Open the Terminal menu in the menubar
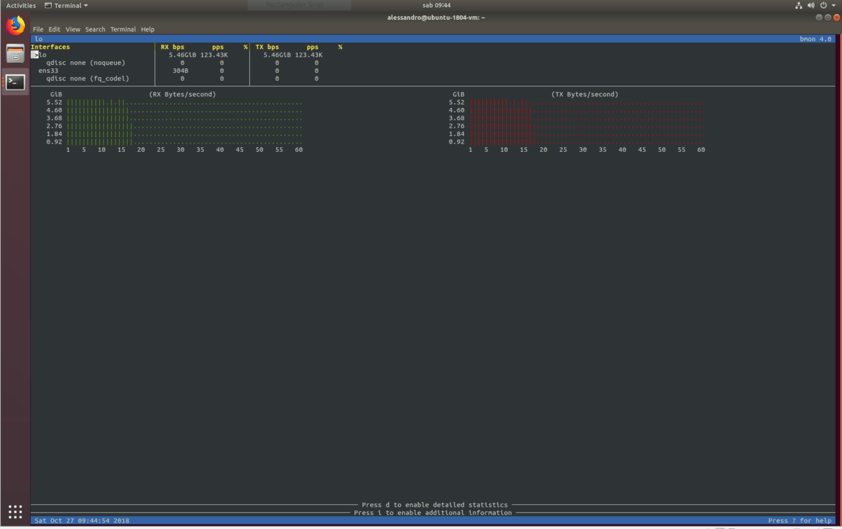This screenshot has width=842, height=529. tap(122, 29)
